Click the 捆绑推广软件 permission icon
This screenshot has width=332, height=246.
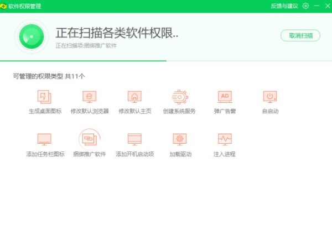[x=89, y=139]
